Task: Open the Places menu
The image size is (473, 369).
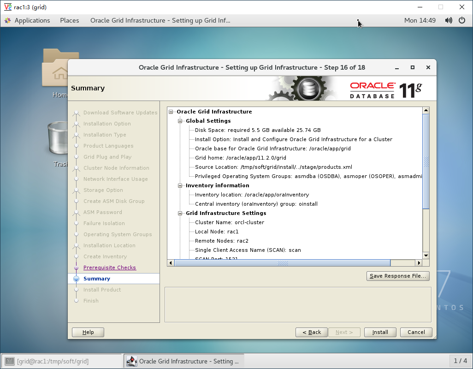Action: coord(69,20)
